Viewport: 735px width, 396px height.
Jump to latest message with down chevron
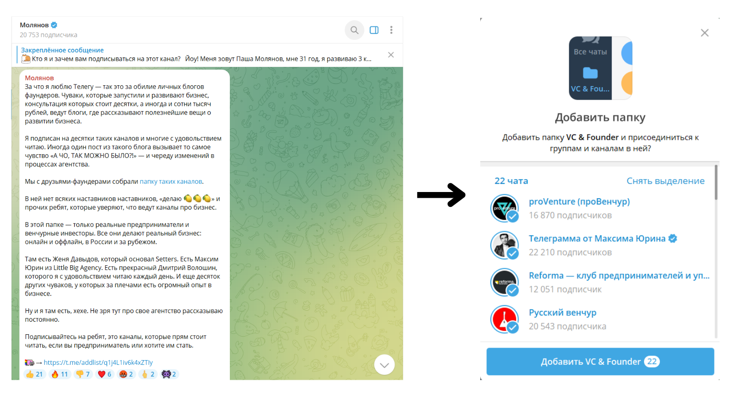pyautogui.click(x=384, y=365)
